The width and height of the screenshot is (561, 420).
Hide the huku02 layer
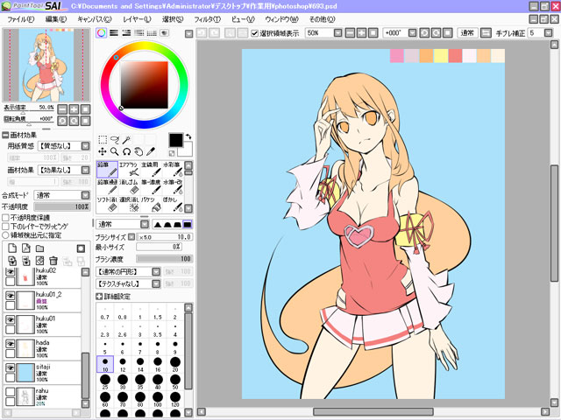point(10,272)
